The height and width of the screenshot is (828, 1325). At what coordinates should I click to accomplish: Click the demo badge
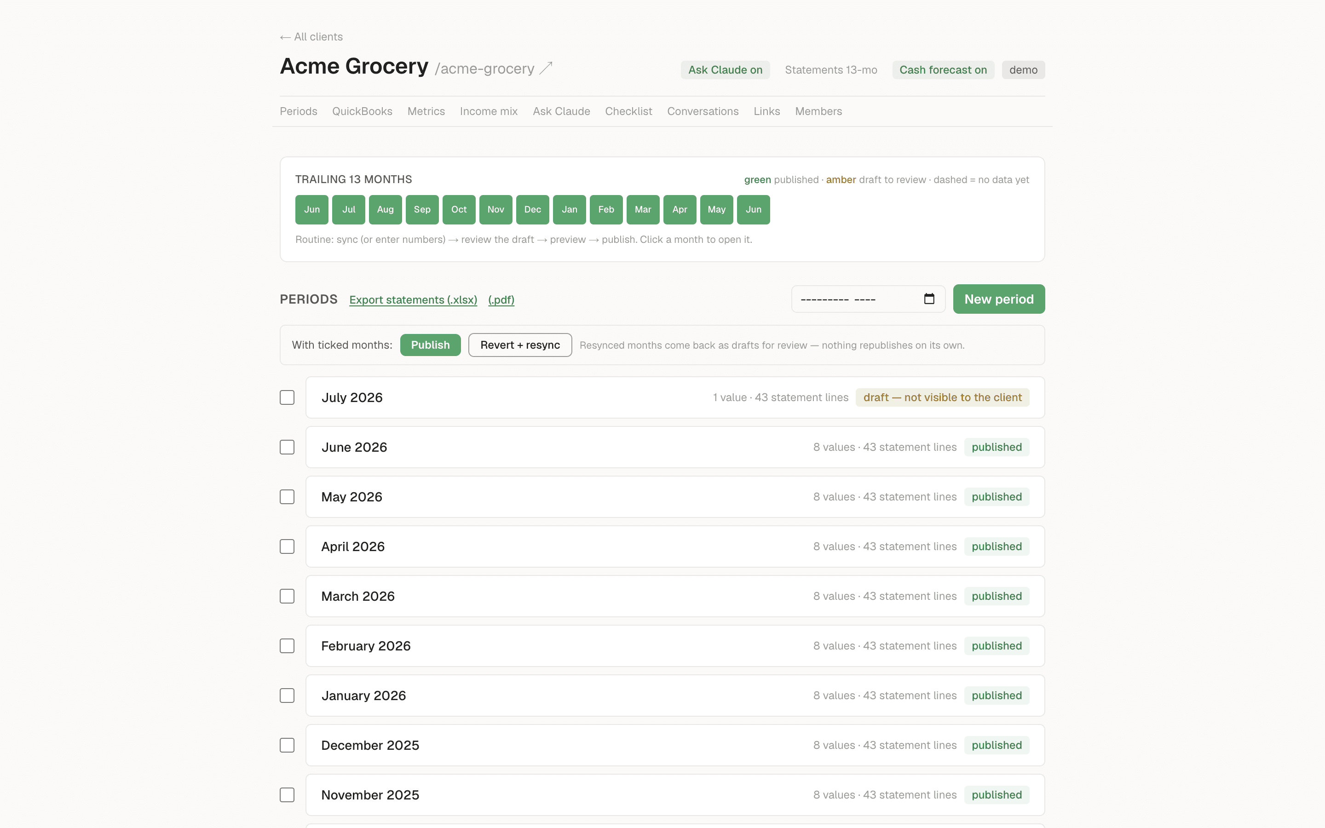pyautogui.click(x=1023, y=70)
